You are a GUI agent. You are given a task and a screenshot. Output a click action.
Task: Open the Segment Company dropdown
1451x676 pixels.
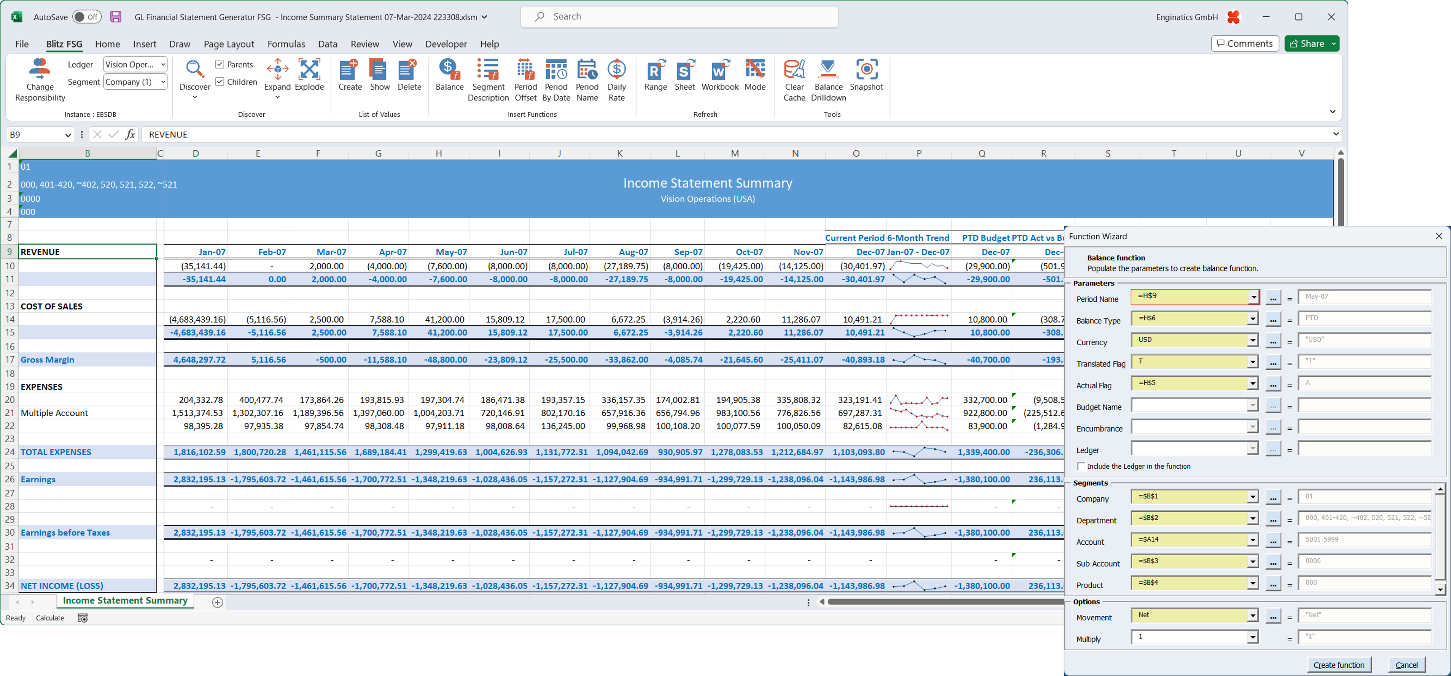(x=163, y=82)
